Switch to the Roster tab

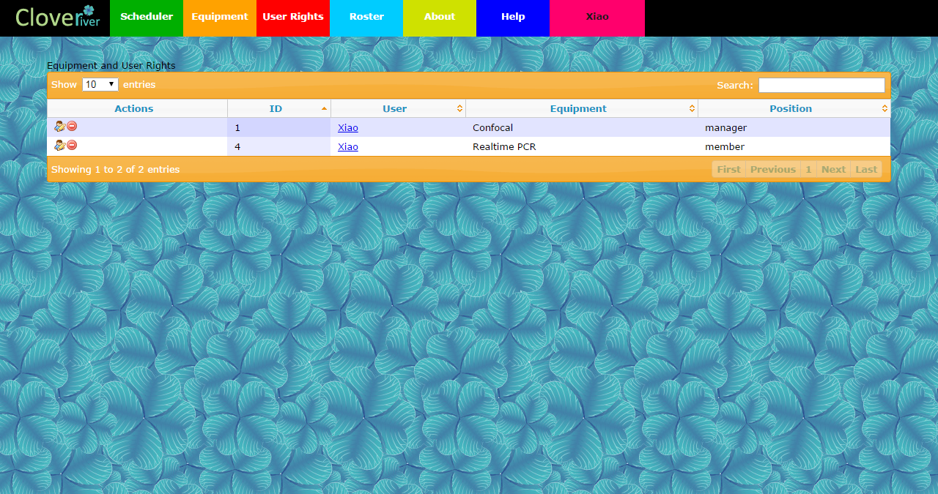[366, 18]
